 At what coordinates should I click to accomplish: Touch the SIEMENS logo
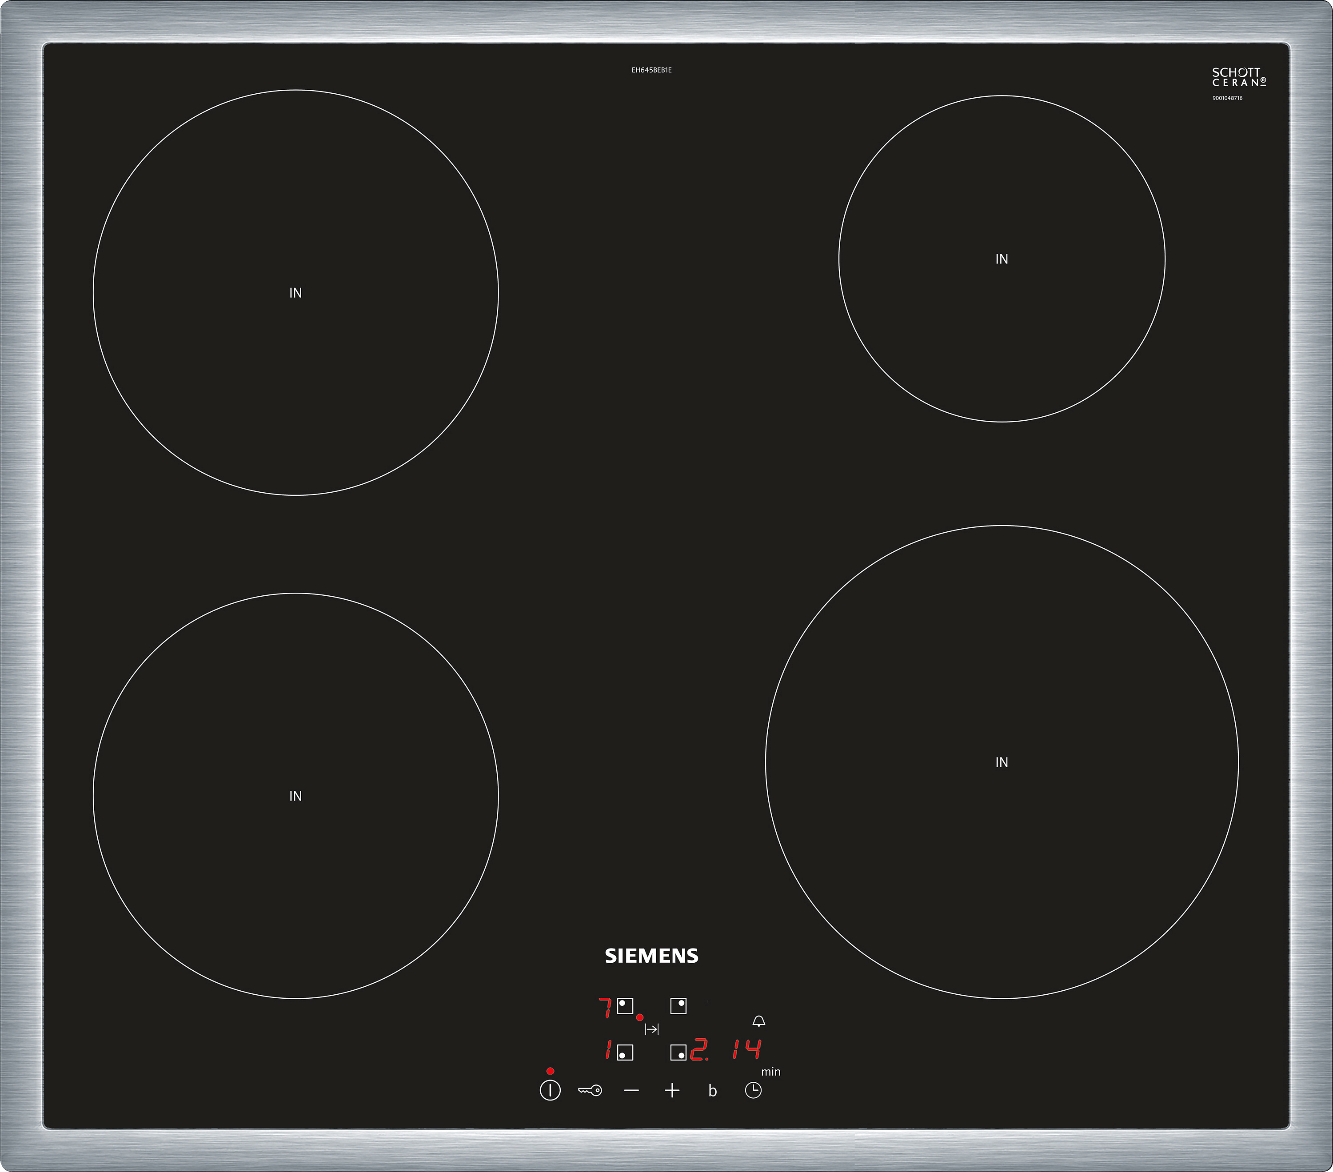tap(651, 956)
